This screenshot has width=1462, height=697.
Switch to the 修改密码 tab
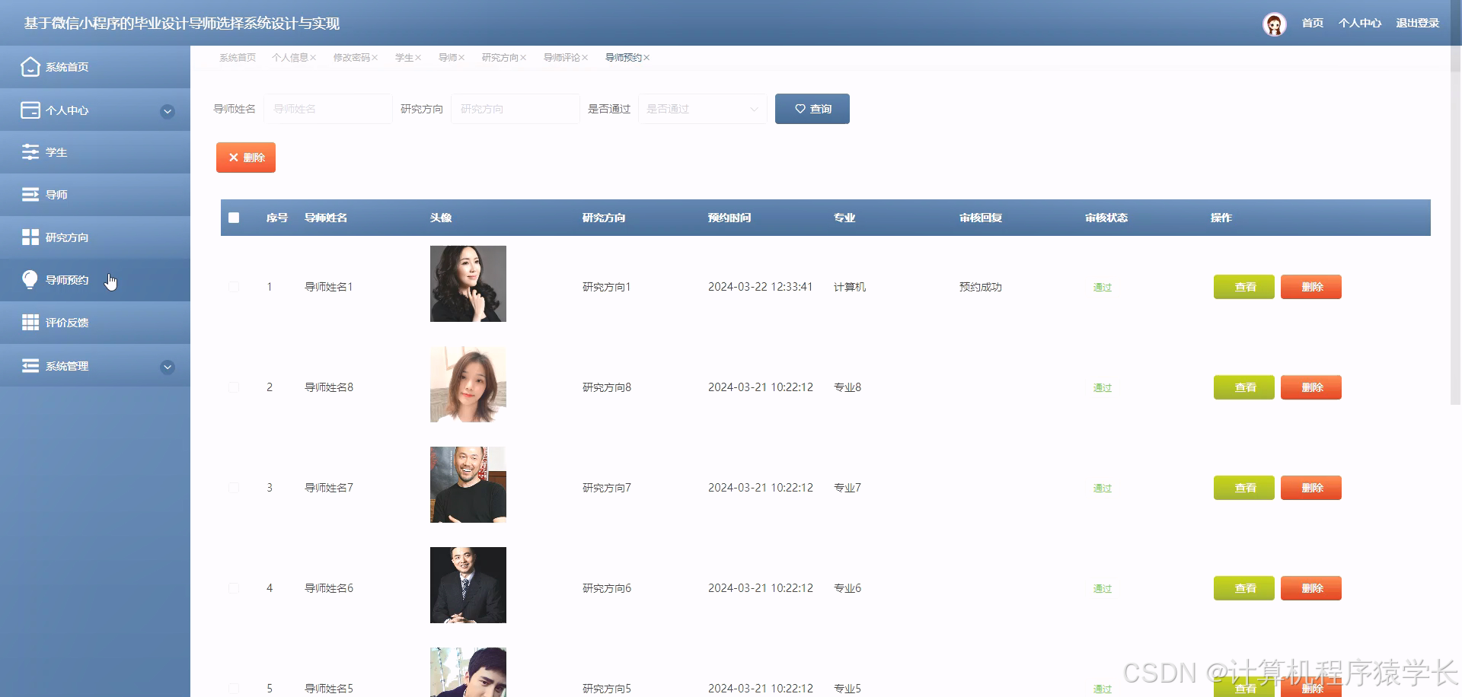pos(352,58)
